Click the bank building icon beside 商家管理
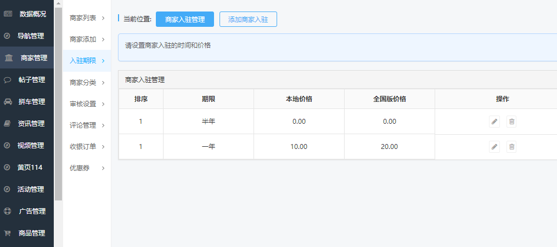557x247 pixels. point(9,58)
